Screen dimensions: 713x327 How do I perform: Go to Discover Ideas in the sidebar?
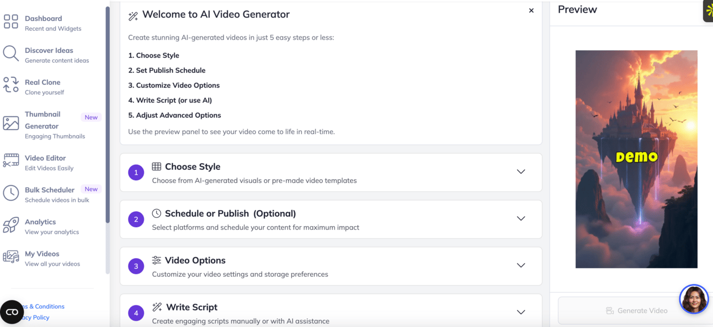[52, 55]
